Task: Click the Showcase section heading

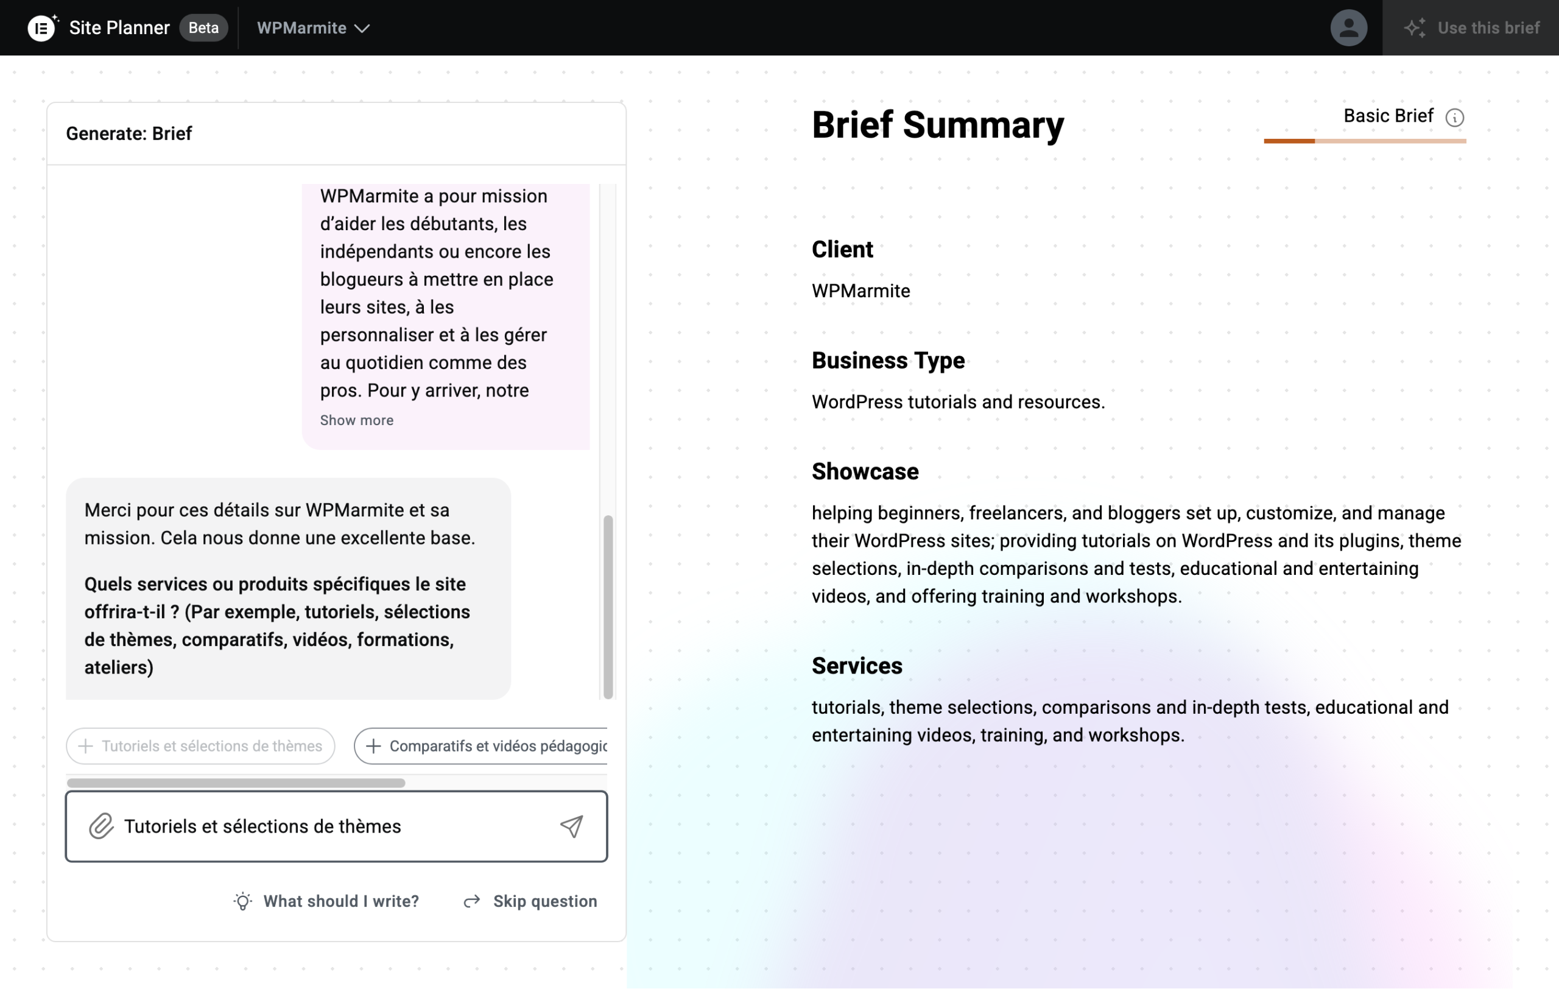Action: (865, 472)
